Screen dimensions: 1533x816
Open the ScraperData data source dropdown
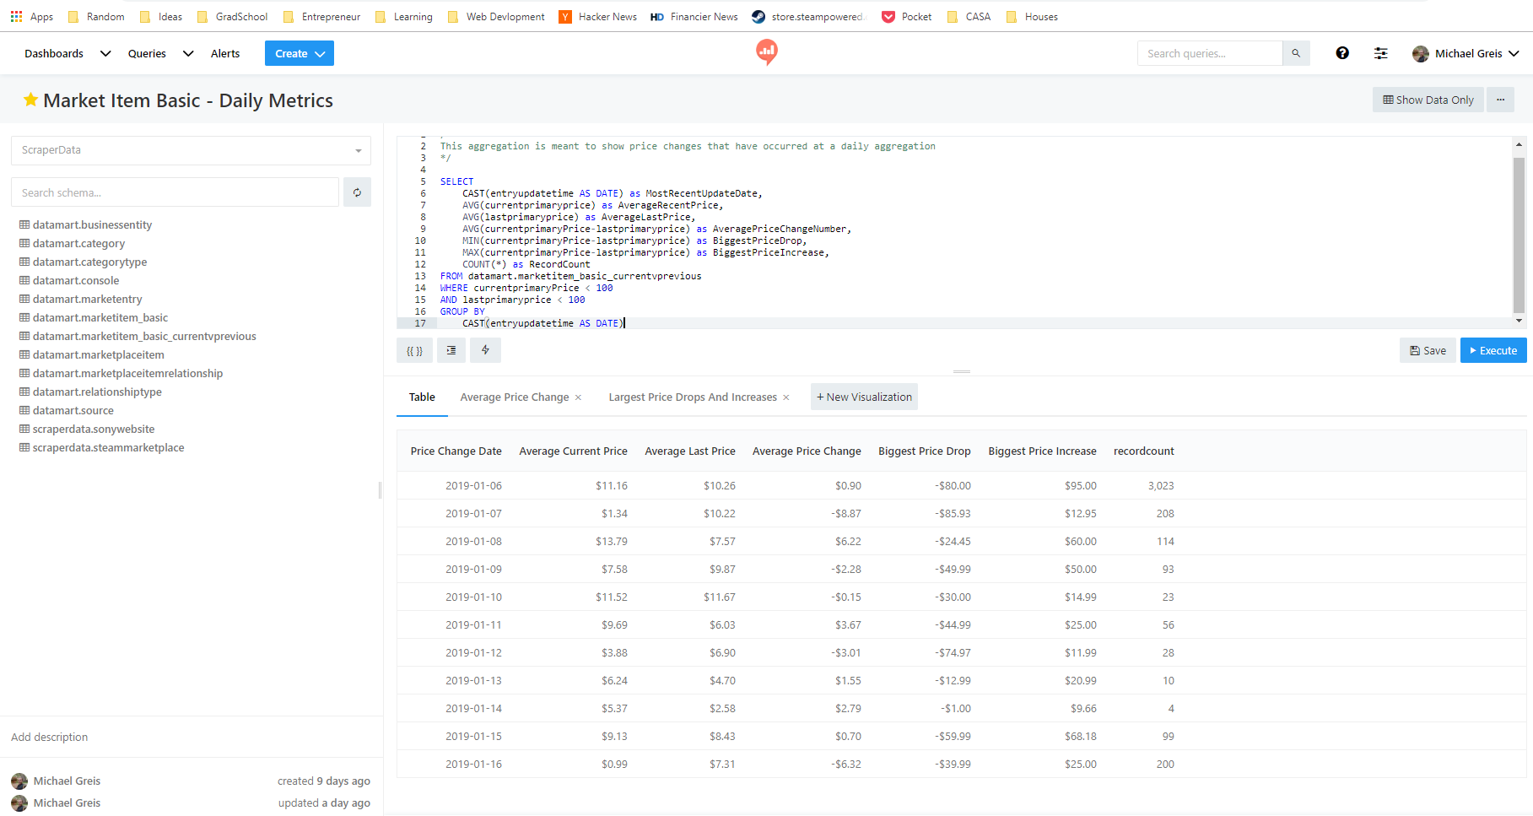(191, 150)
